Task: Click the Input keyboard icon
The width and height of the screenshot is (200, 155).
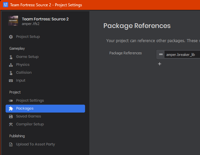Action: [x=11, y=81]
